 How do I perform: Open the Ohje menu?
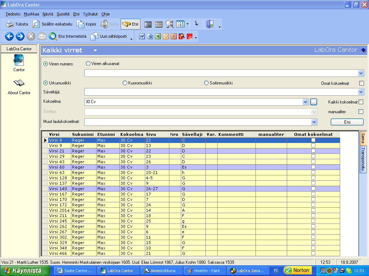coord(106,14)
